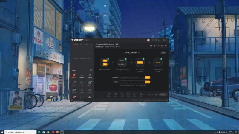Click the triangle-shaped tool in the toolbox bottom row
The image size is (239, 134).
point(90,97)
